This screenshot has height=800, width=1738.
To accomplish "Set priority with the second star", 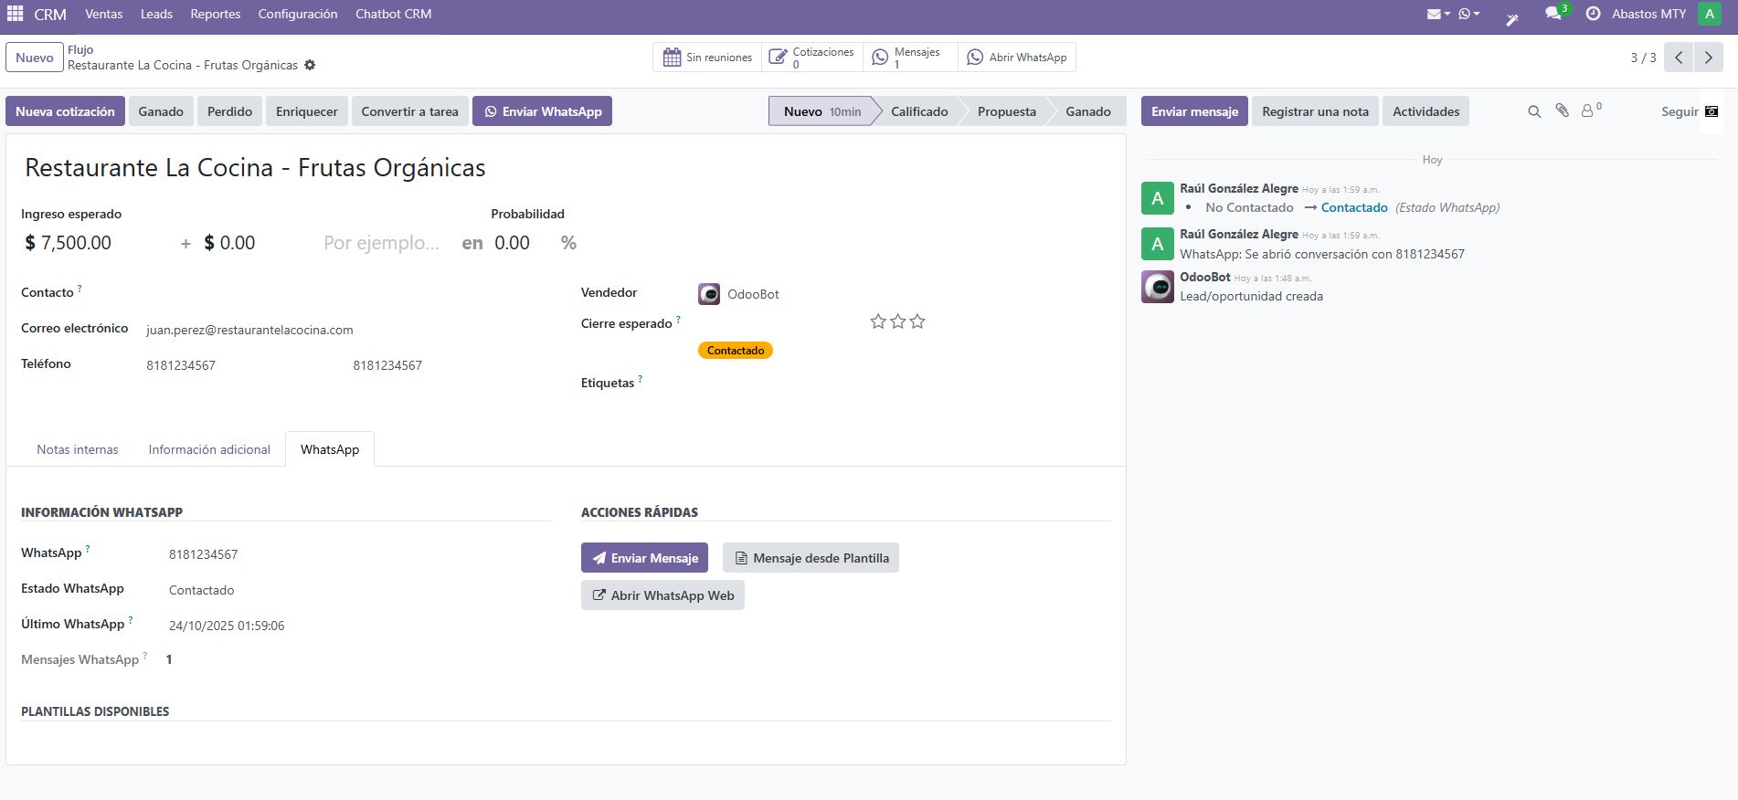I will click(x=898, y=321).
